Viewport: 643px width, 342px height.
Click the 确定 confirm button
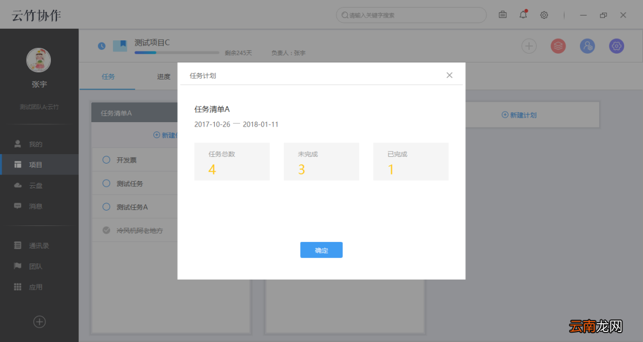click(321, 250)
